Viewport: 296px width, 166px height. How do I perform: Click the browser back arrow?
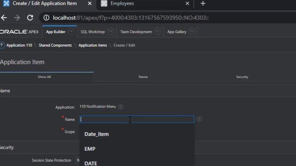[4, 18]
